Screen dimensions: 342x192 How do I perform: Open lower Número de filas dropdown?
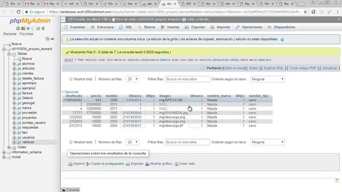coord(132,142)
